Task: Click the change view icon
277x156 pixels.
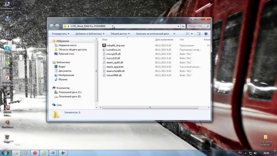Action: 187,34
